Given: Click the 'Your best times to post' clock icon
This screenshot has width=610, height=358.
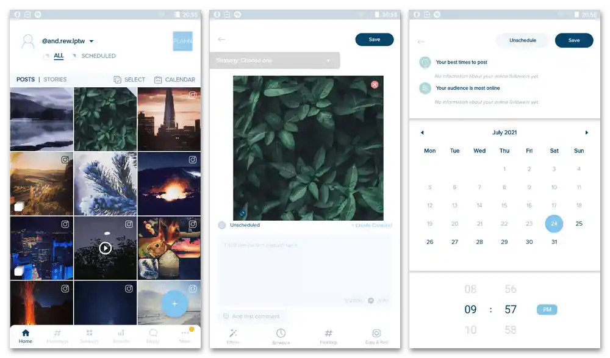Looking at the screenshot, I should pos(425,62).
